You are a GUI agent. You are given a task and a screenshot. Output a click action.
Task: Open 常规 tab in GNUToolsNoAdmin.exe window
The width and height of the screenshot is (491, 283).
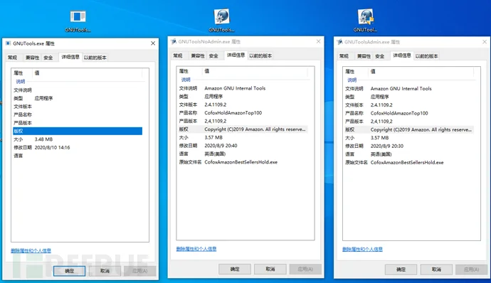point(178,55)
